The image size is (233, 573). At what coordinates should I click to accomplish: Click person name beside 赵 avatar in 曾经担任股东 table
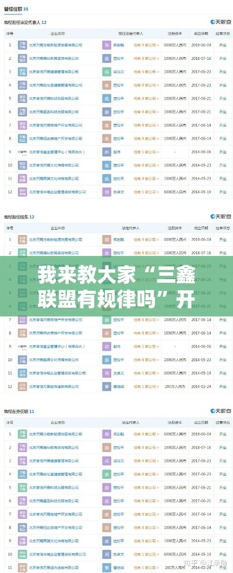(x=116, y=346)
